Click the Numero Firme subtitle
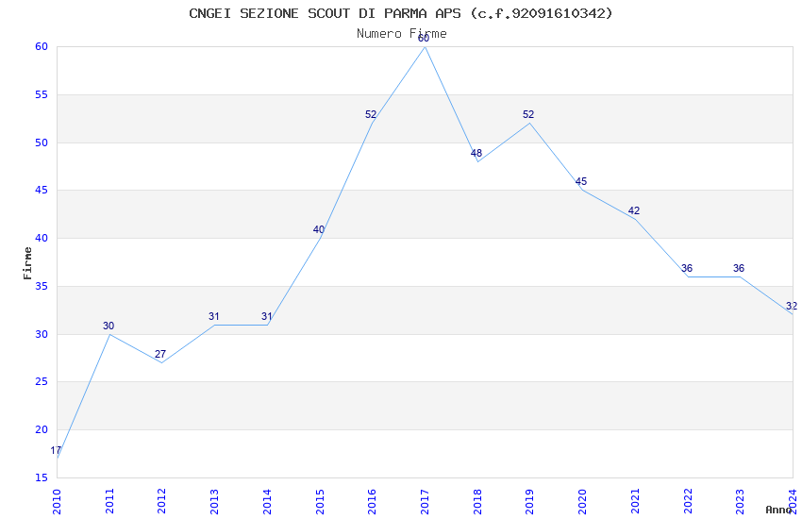This screenshot has height=519, width=802. pos(402,34)
